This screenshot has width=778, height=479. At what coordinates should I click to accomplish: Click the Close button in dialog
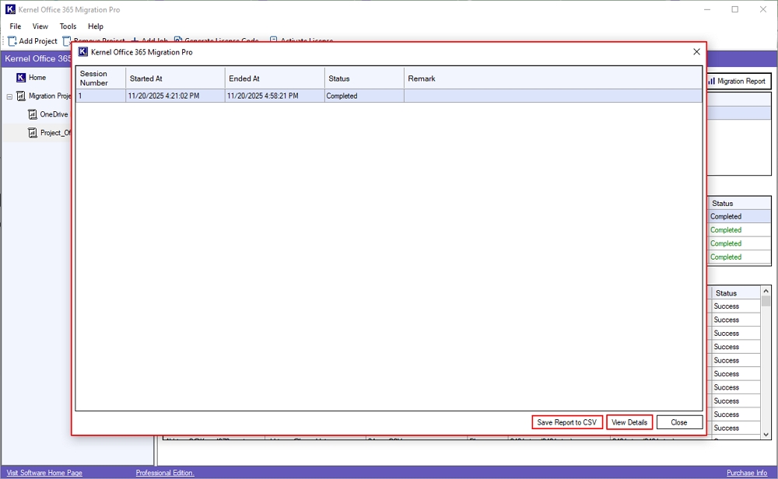click(x=678, y=422)
